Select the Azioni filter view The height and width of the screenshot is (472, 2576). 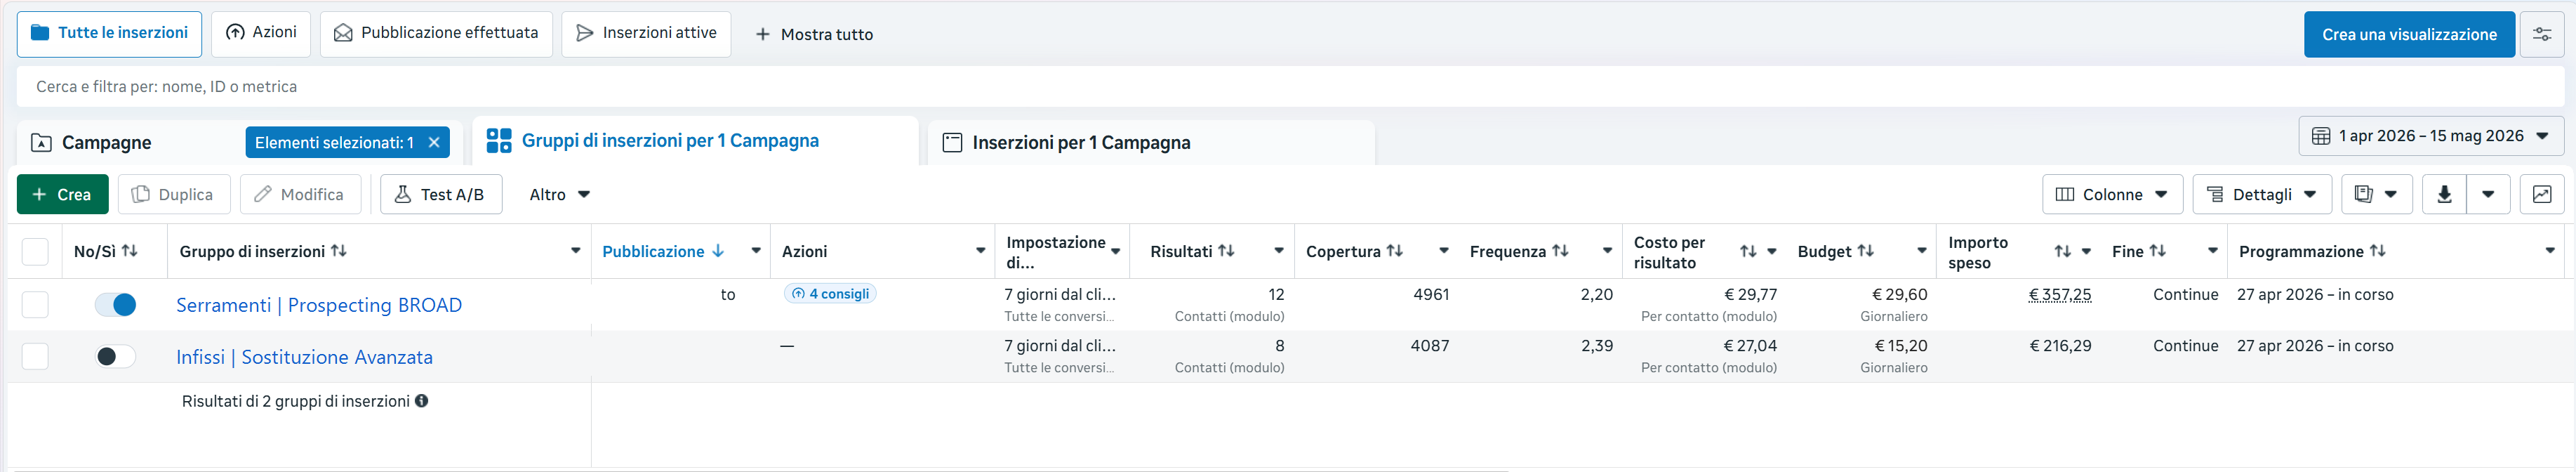click(x=261, y=34)
